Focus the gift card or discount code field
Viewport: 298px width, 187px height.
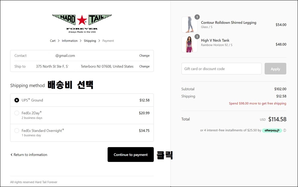click(221, 69)
